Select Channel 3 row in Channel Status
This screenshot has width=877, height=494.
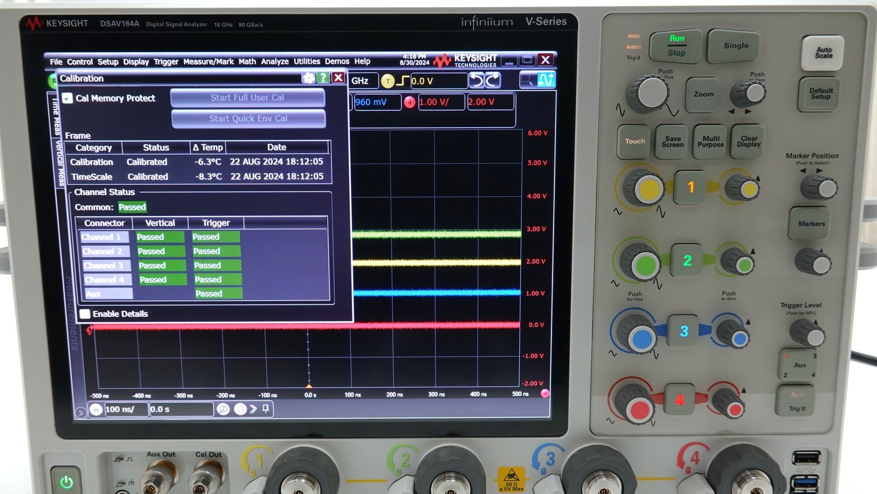click(x=162, y=265)
